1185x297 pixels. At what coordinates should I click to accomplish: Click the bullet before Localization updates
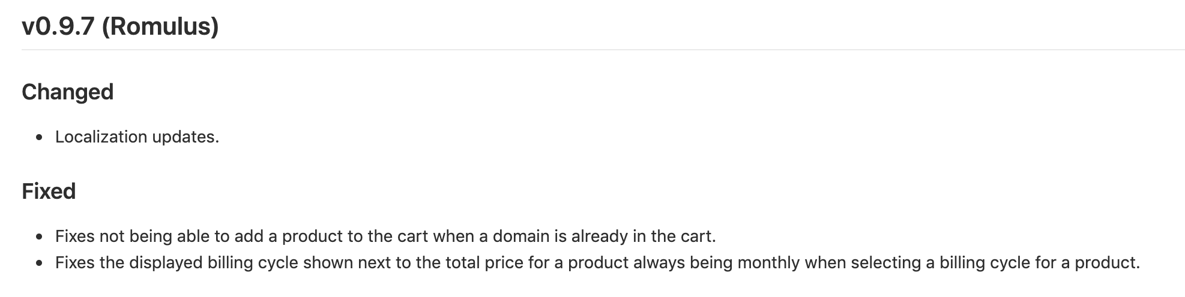(40, 138)
